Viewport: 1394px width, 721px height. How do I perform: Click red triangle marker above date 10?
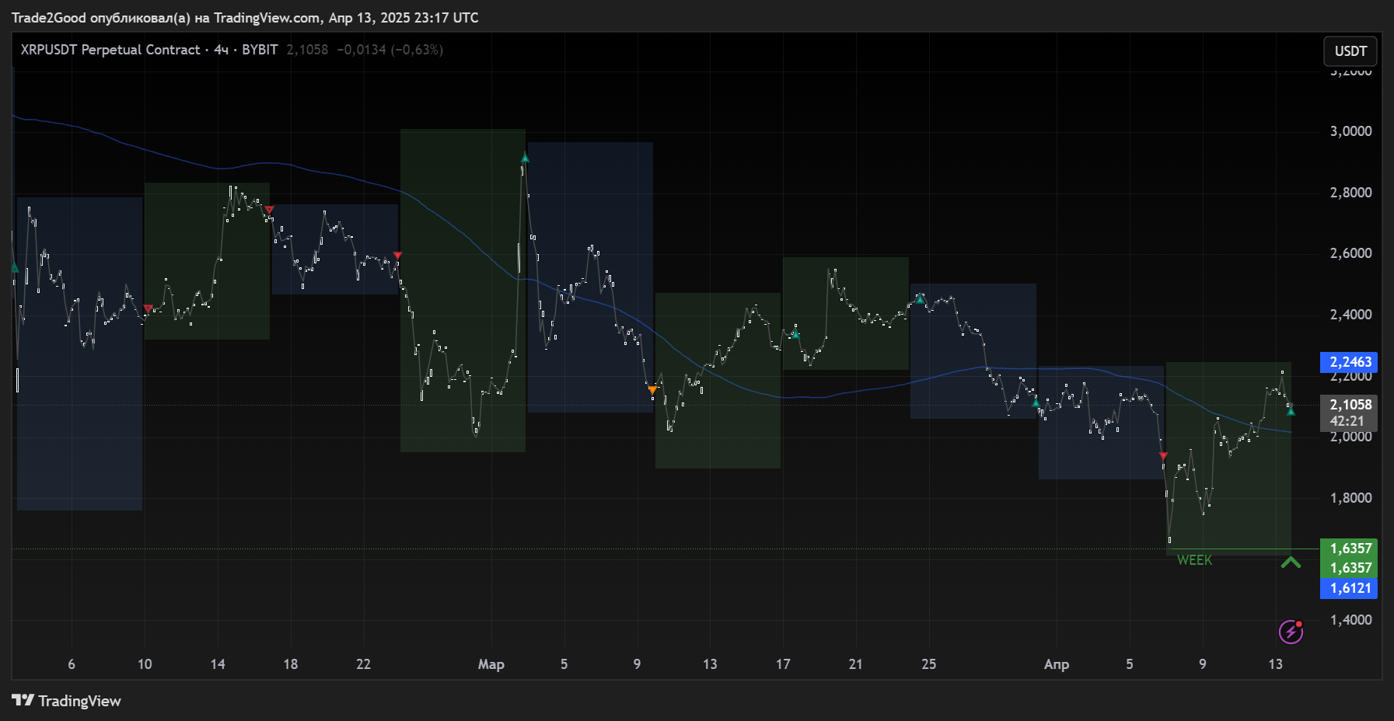(148, 308)
